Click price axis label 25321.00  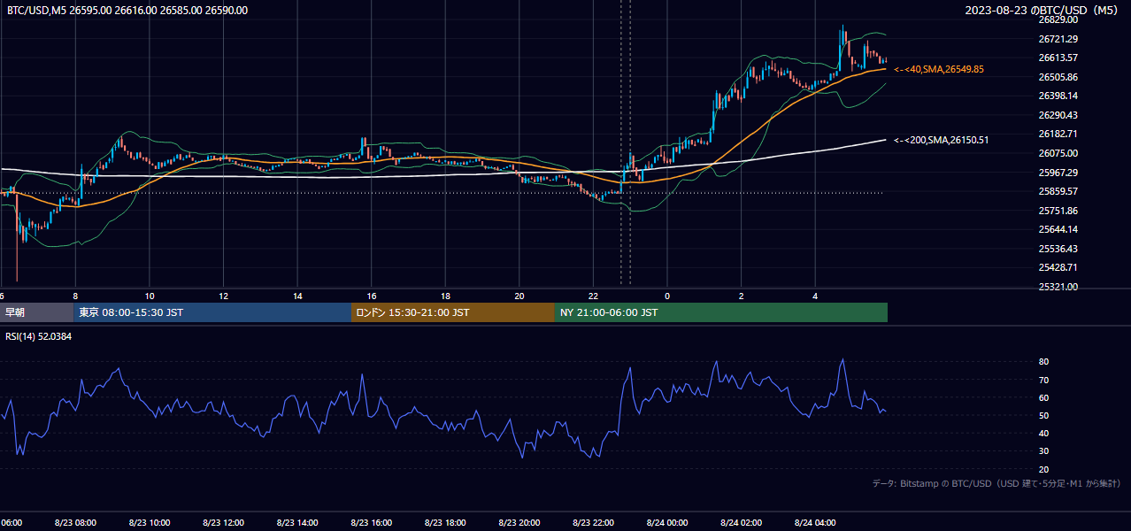pyautogui.click(x=1058, y=287)
